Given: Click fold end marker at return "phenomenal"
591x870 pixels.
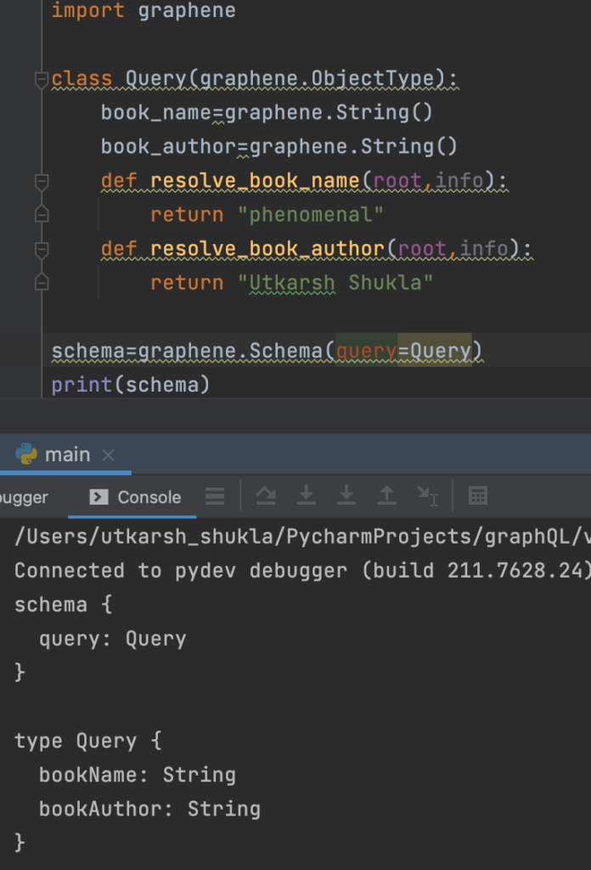Looking at the screenshot, I should point(41,215).
